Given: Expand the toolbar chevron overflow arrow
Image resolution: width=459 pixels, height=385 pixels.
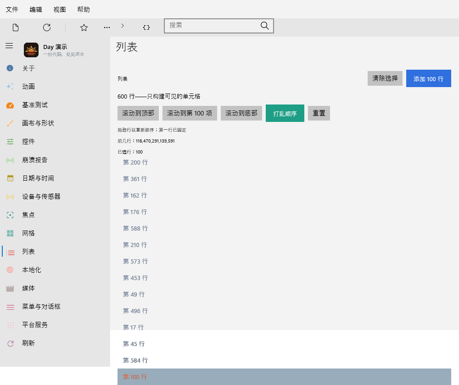Looking at the screenshot, I should (x=123, y=26).
